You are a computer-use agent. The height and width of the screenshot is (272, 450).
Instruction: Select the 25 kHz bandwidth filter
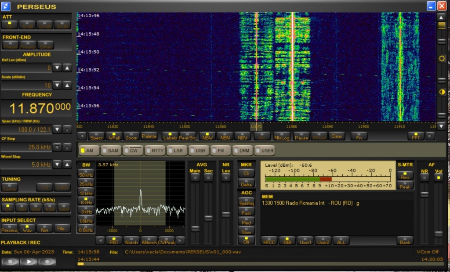[x=86, y=183]
